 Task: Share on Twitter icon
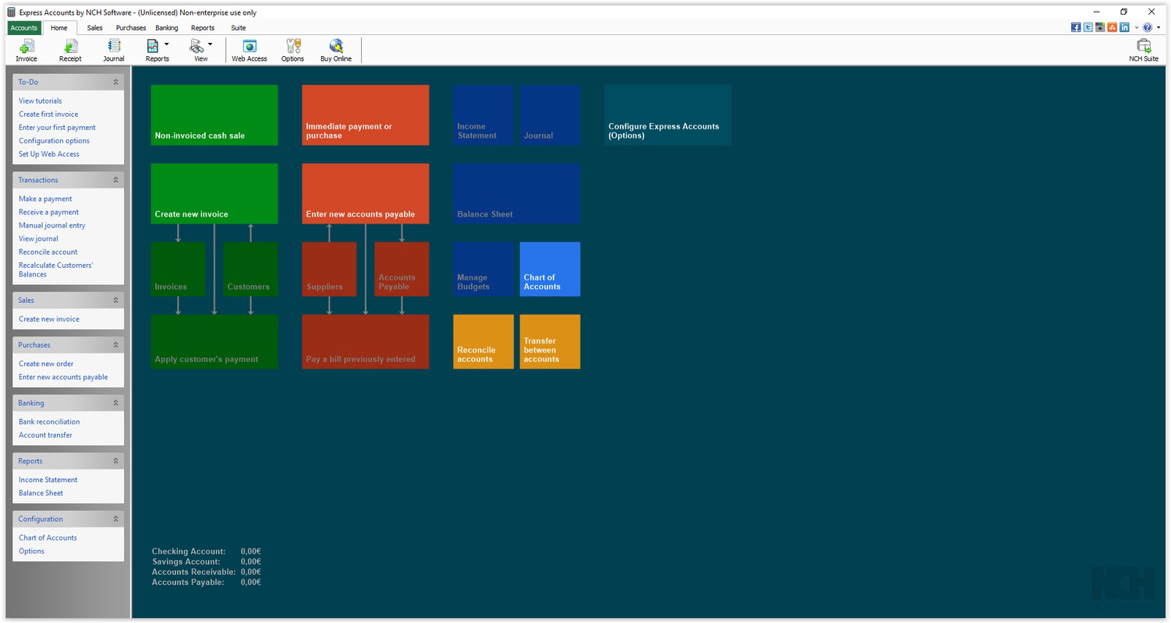coord(1088,27)
